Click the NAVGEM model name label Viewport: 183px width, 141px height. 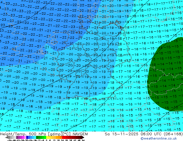click(80, 134)
